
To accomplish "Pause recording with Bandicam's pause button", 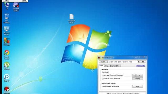I will pyautogui.click(x=138, y=62).
